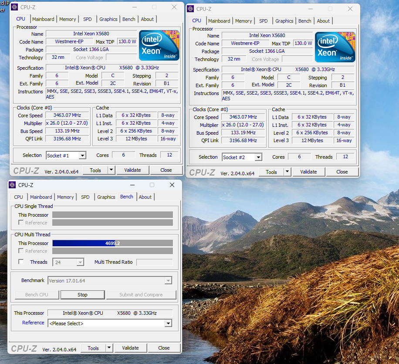This screenshot has width=399, height=364.
Task: Click the Multi Thread Reference bar
Action: point(112,251)
